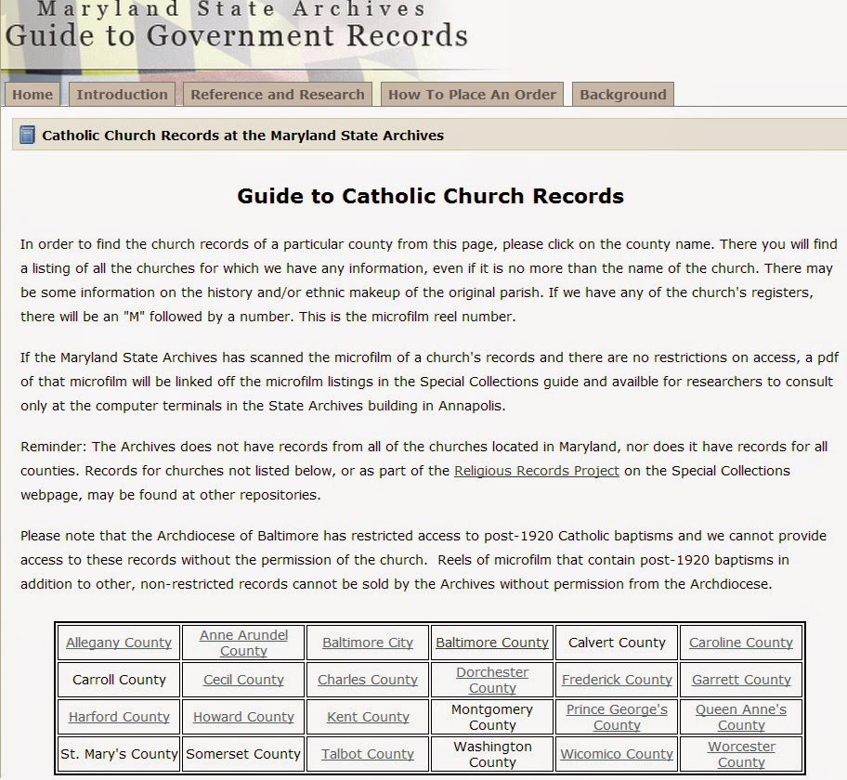
Task: Open Prince George's County listing
Action: coord(617,716)
